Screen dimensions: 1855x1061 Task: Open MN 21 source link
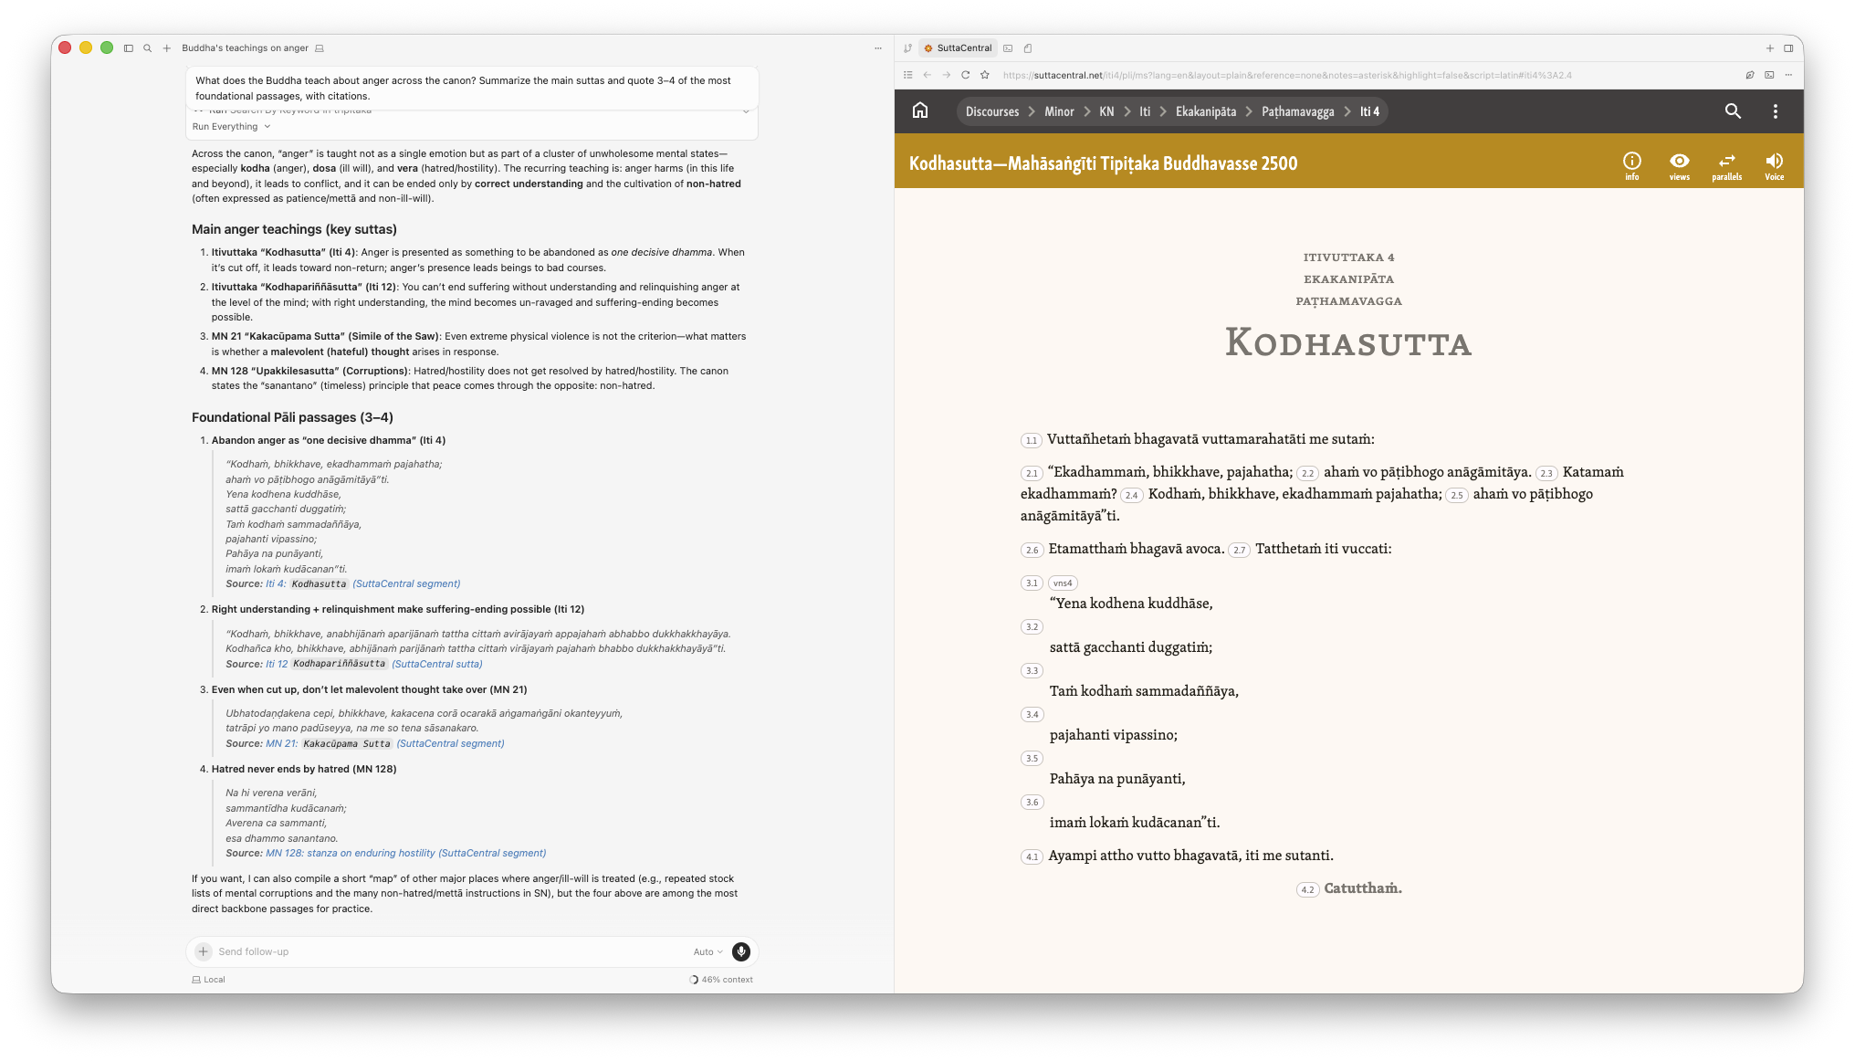pos(281,743)
